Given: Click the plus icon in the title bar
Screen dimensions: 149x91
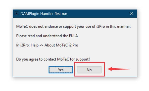Looking at the screenshot, I should pos(16,13).
